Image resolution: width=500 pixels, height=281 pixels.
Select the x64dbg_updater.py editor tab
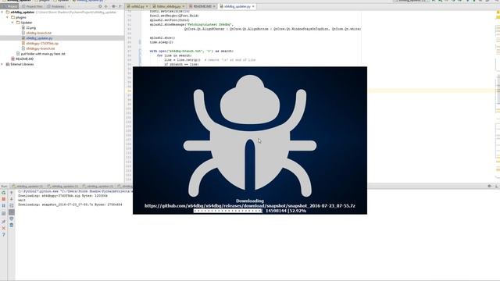coord(237,6)
